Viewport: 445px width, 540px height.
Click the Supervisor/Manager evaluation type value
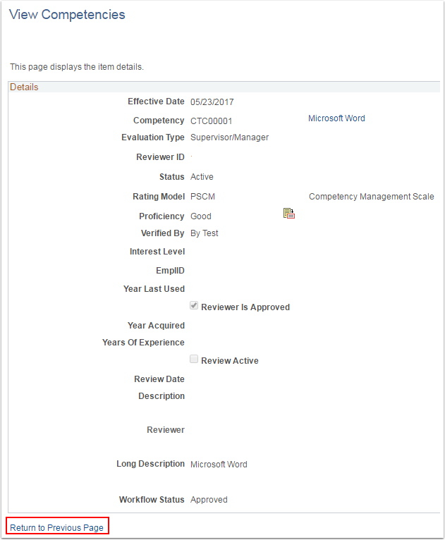click(230, 137)
